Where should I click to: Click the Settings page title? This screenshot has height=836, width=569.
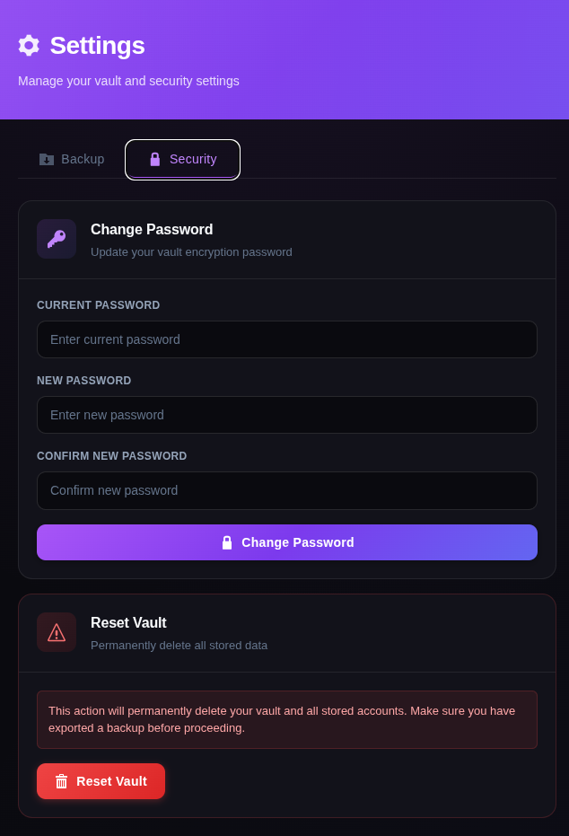tap(97, 46)
